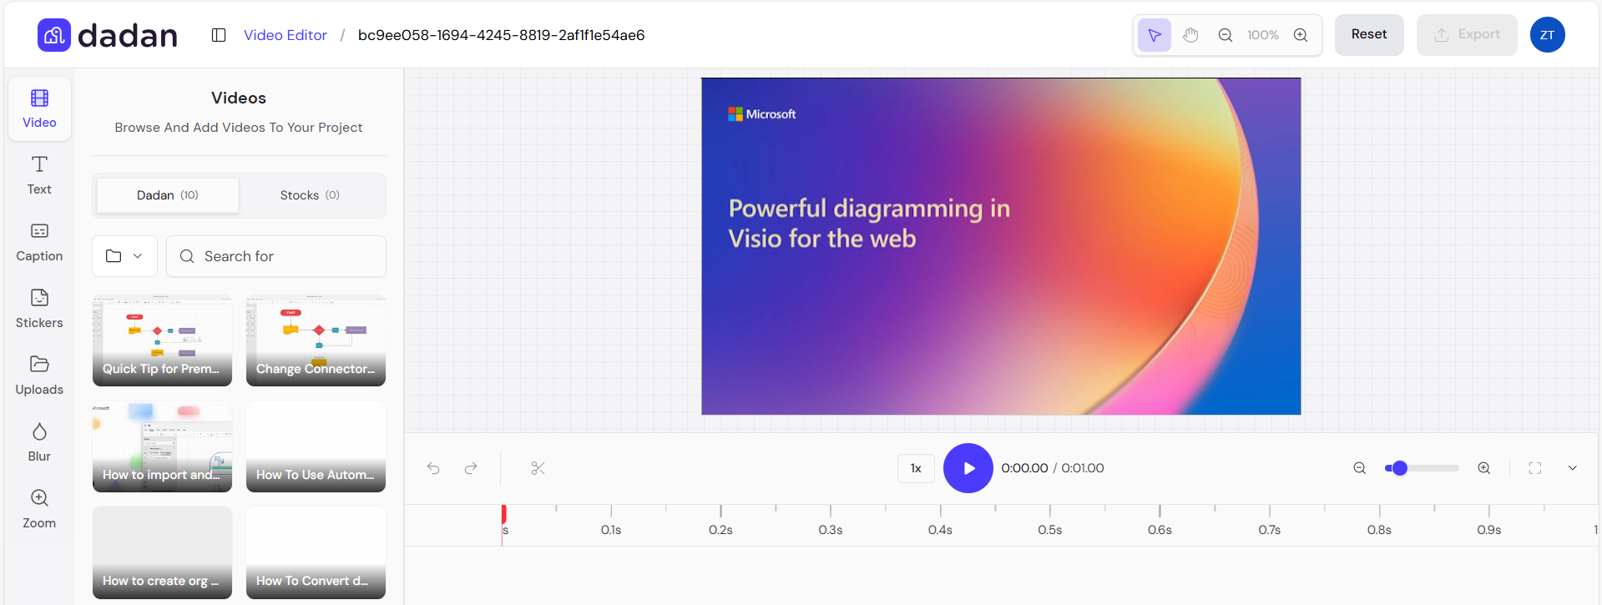Redo the last edit

click(x=471, y=468)
